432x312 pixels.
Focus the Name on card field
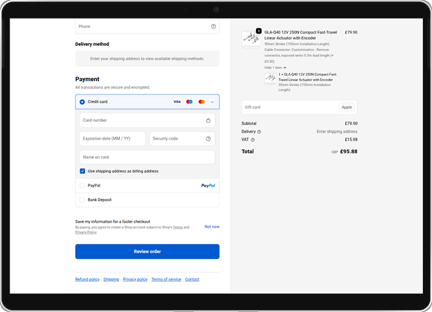coord(147,157)
